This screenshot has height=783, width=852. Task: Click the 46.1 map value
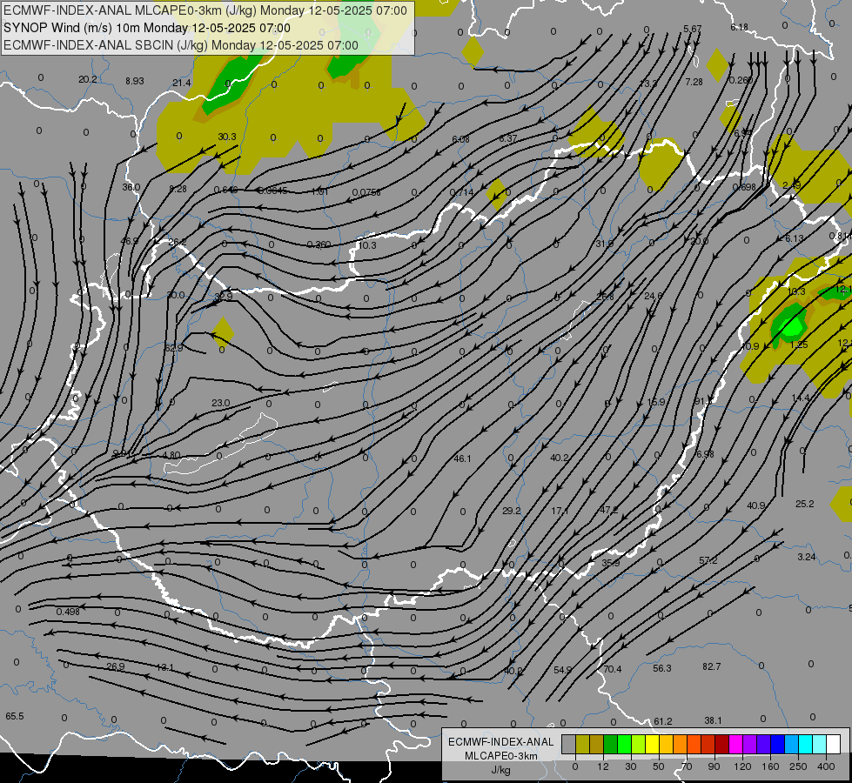point(462,458)
